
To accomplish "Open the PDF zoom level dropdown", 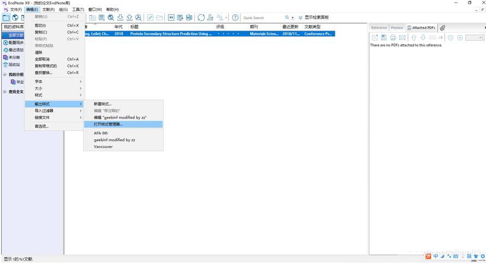I will (x=473, y=38).
